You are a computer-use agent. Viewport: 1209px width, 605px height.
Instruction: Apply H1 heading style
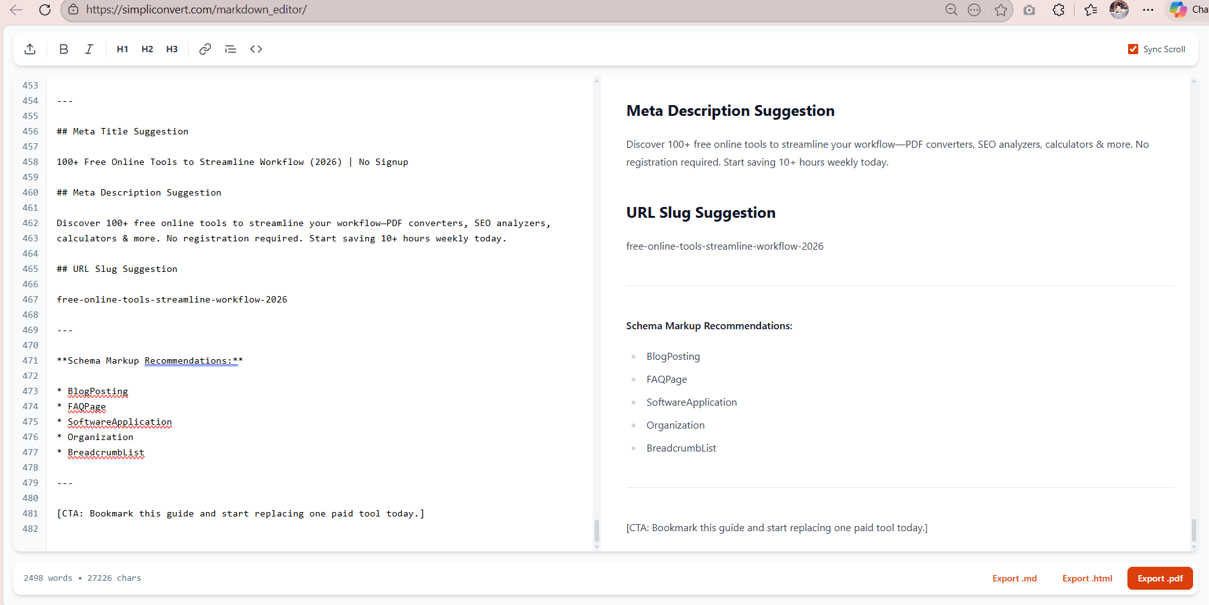(122, 48)
